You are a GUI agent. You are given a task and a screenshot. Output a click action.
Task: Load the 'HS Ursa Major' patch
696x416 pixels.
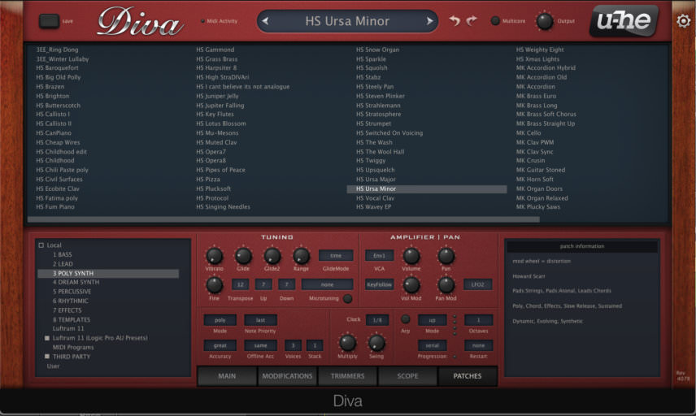point(376,180)
